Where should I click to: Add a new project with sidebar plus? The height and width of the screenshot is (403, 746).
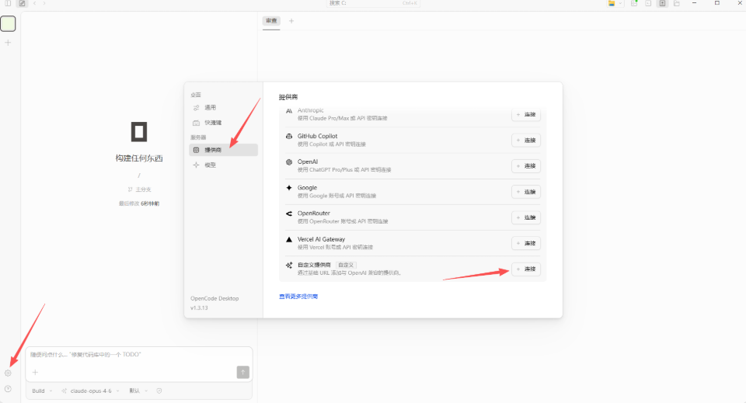(8, 43)
